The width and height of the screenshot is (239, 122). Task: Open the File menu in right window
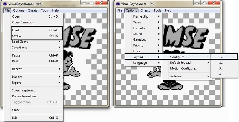pyautogui.click(x=120, y=10)
